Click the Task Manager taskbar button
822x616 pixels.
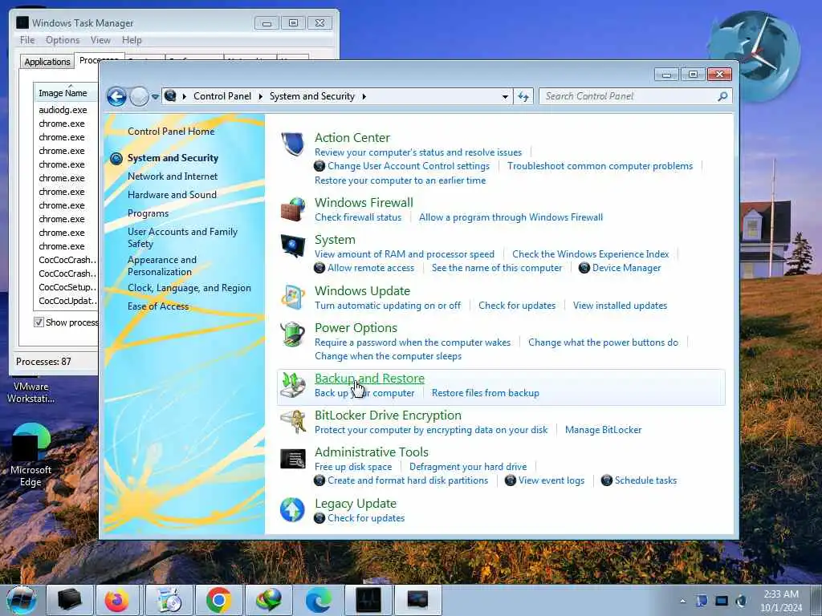pos(368,600)
